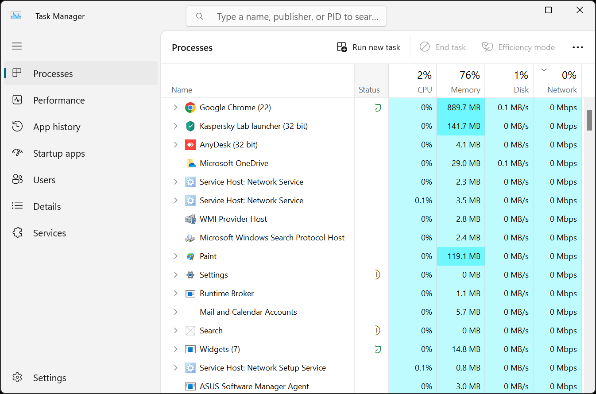Open Settings at bottom of sidebar
This screenshot has height=394, width=596.
(x=81, y=378)
